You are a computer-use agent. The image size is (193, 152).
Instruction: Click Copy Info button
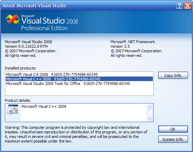point(173,75)
